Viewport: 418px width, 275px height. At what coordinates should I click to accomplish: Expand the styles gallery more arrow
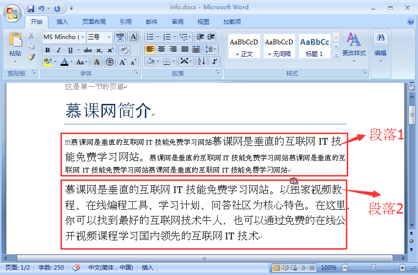336,56
